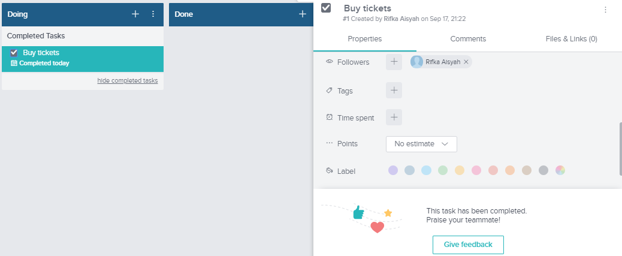Remove follower Rifka Aisyah
This screenshot has height=256, width=622.
[x=466, y=62]
